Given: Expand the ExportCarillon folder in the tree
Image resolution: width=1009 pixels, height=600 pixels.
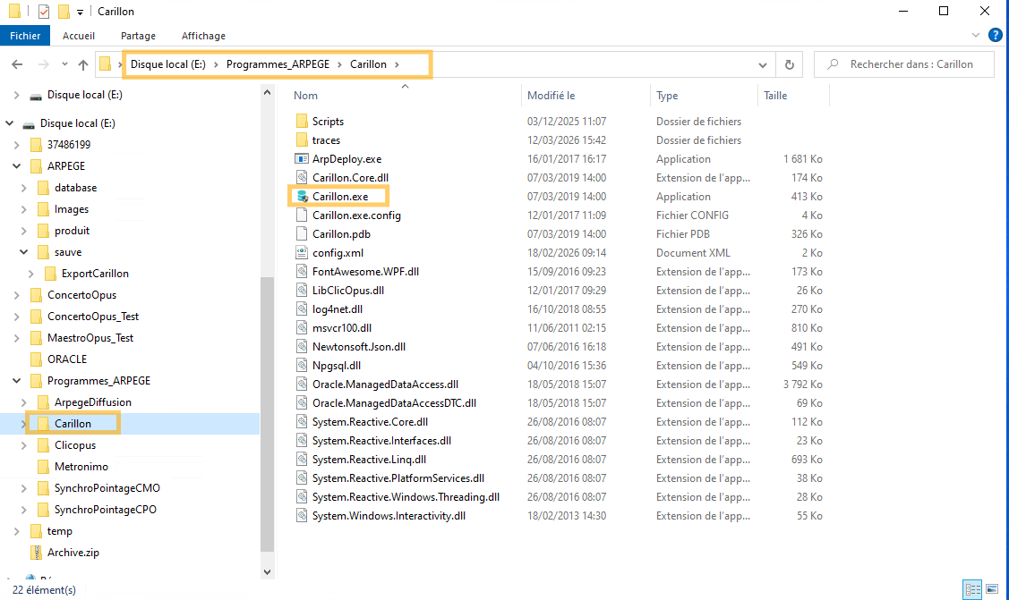Looking at the screenshot, I should [x=30, y=274].
